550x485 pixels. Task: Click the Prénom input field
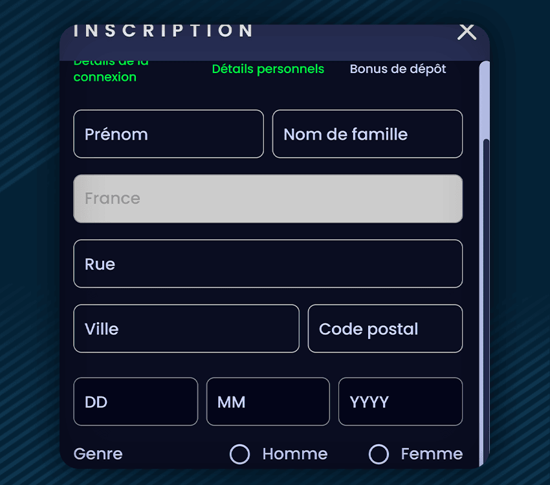(x=168, y=134)
